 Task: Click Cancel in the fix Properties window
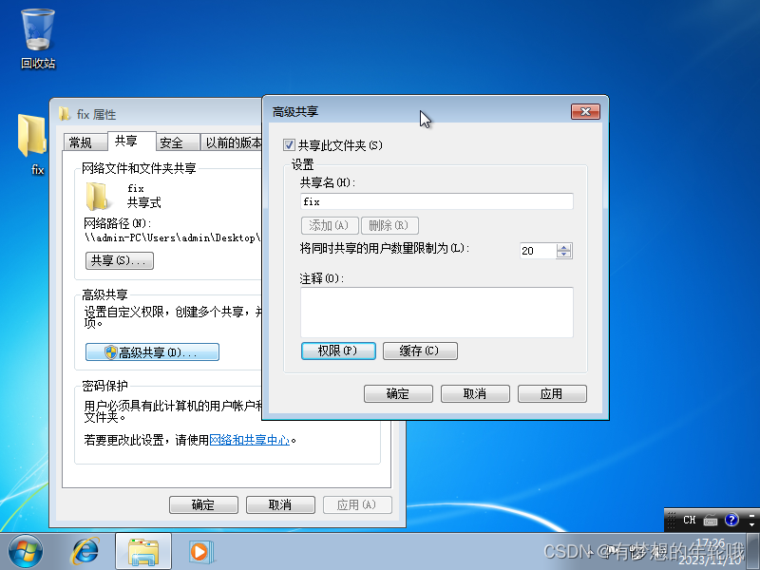click(x=280, y=504)
